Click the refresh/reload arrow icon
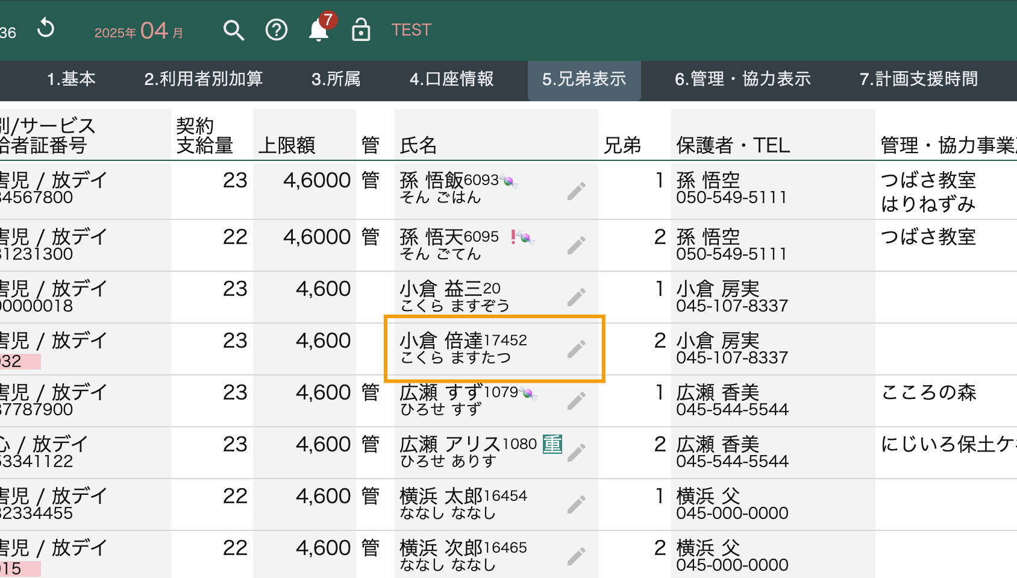The height and width of the screenshot is (578, 1017). point(46,28)
